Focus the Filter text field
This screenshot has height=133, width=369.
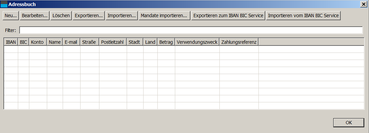191,30
